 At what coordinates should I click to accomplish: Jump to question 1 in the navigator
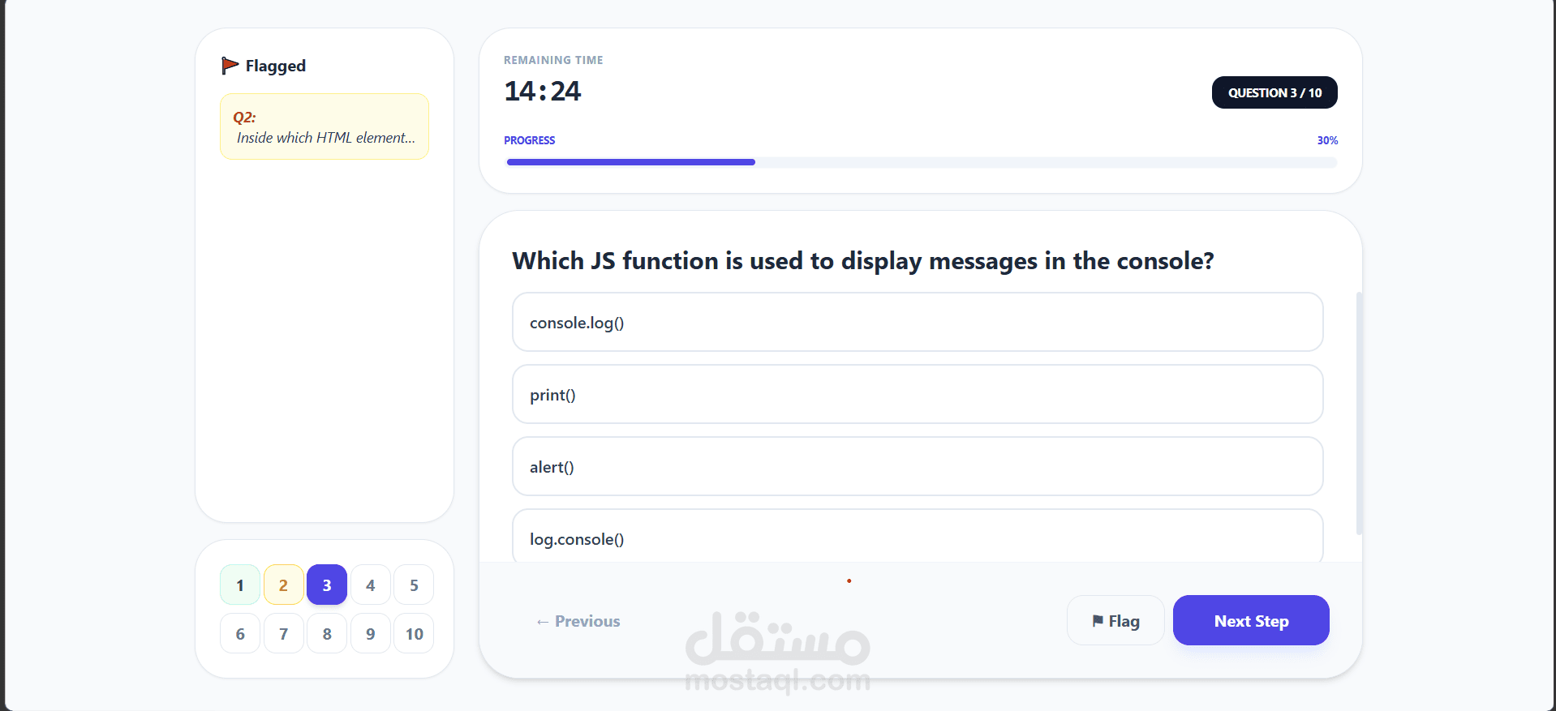(239, 585)
